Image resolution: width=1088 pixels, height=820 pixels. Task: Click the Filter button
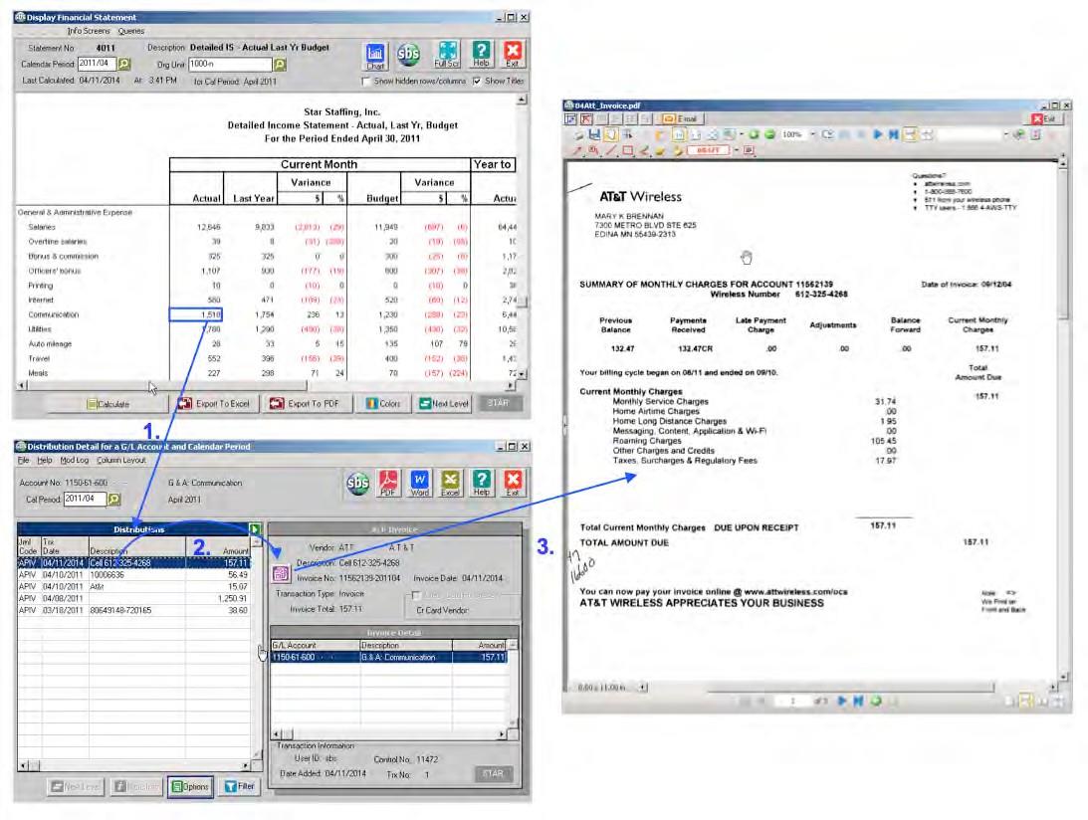239,787
